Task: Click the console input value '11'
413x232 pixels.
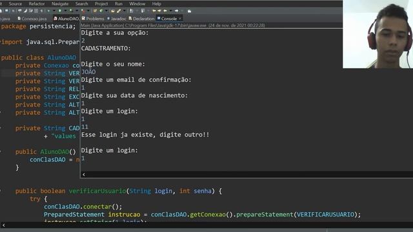Action: pyautogui.click(x=85, y=127)
